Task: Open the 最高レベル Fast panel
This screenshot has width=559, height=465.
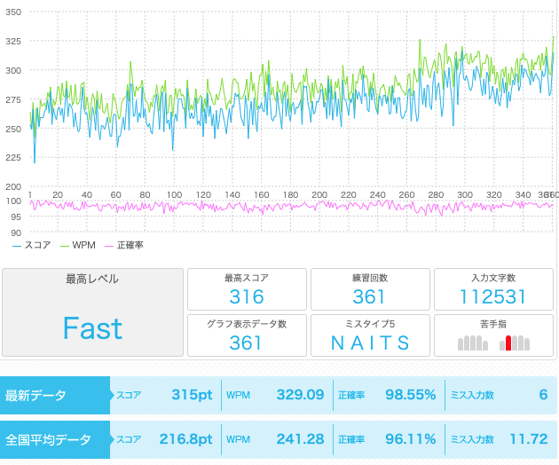Action: (x=92, y=312)
